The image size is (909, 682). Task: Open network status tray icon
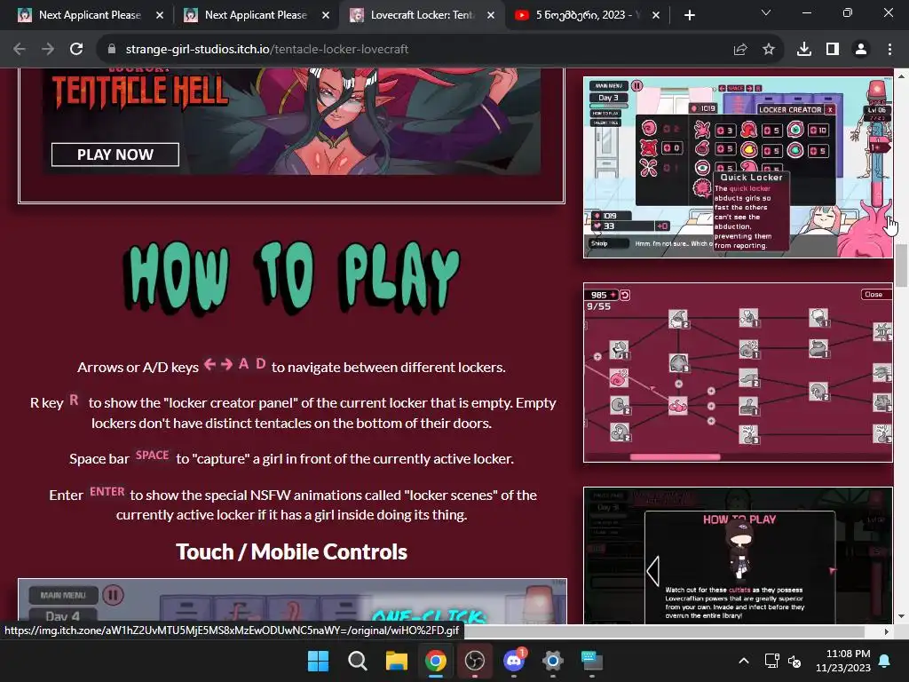click(x=772, y=661)
